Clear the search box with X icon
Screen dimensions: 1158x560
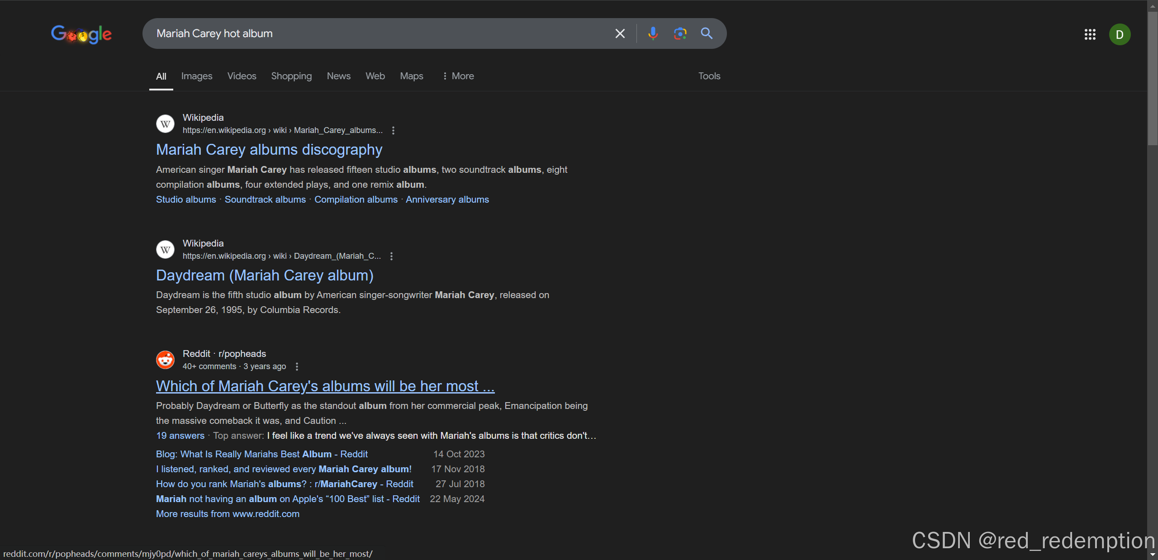pyautogui.click(x=620, y=33)
